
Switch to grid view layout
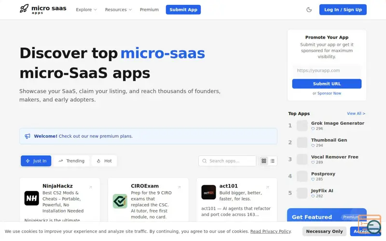(264, 161)
